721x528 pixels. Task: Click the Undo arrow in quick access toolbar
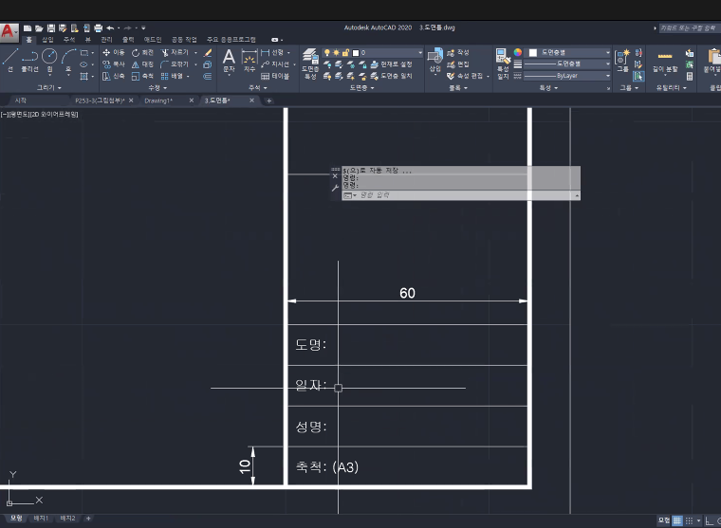110,28
